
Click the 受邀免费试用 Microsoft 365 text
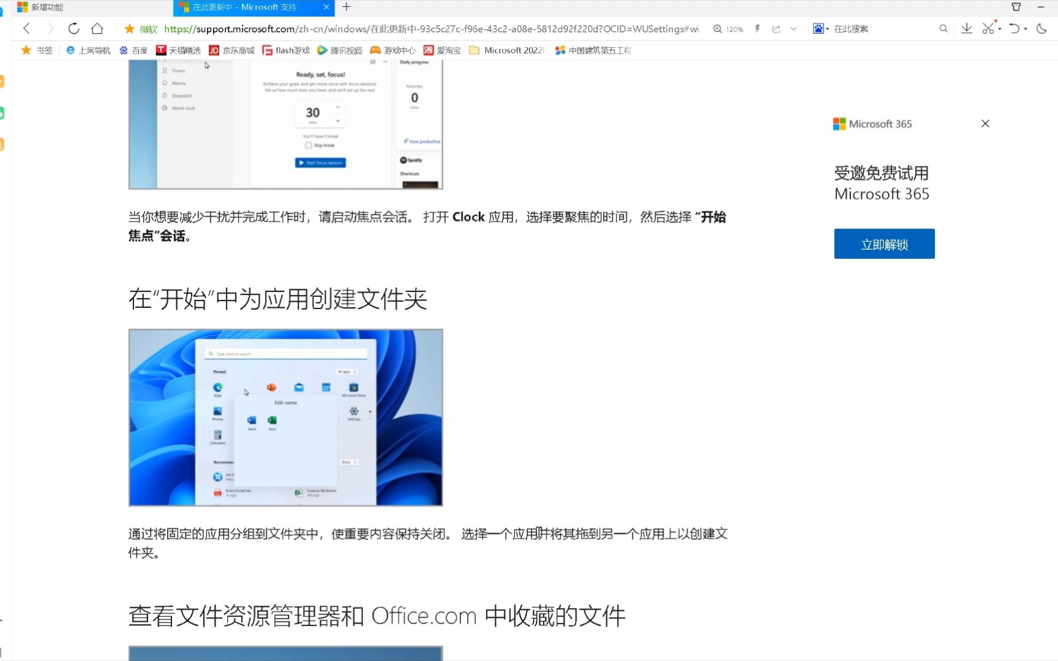(882, 183)
